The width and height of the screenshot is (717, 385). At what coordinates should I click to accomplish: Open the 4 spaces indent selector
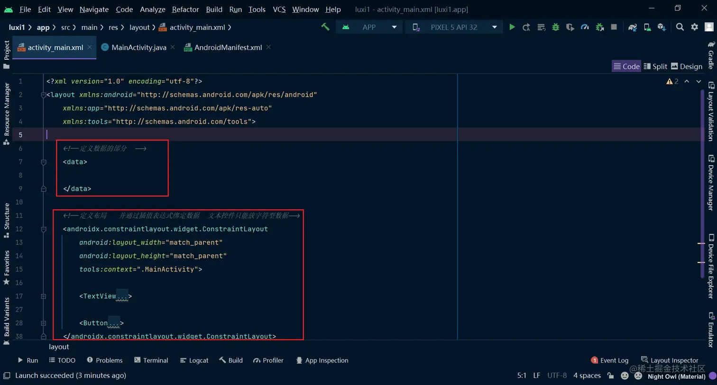(587, 376)
